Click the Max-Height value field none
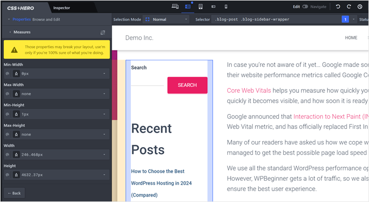369x202 pixels. (56, 135)
